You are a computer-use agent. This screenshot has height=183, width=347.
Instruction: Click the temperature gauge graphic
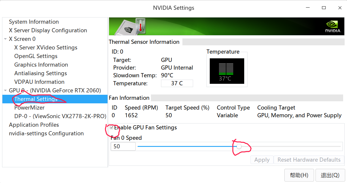[x=227, y=71]
